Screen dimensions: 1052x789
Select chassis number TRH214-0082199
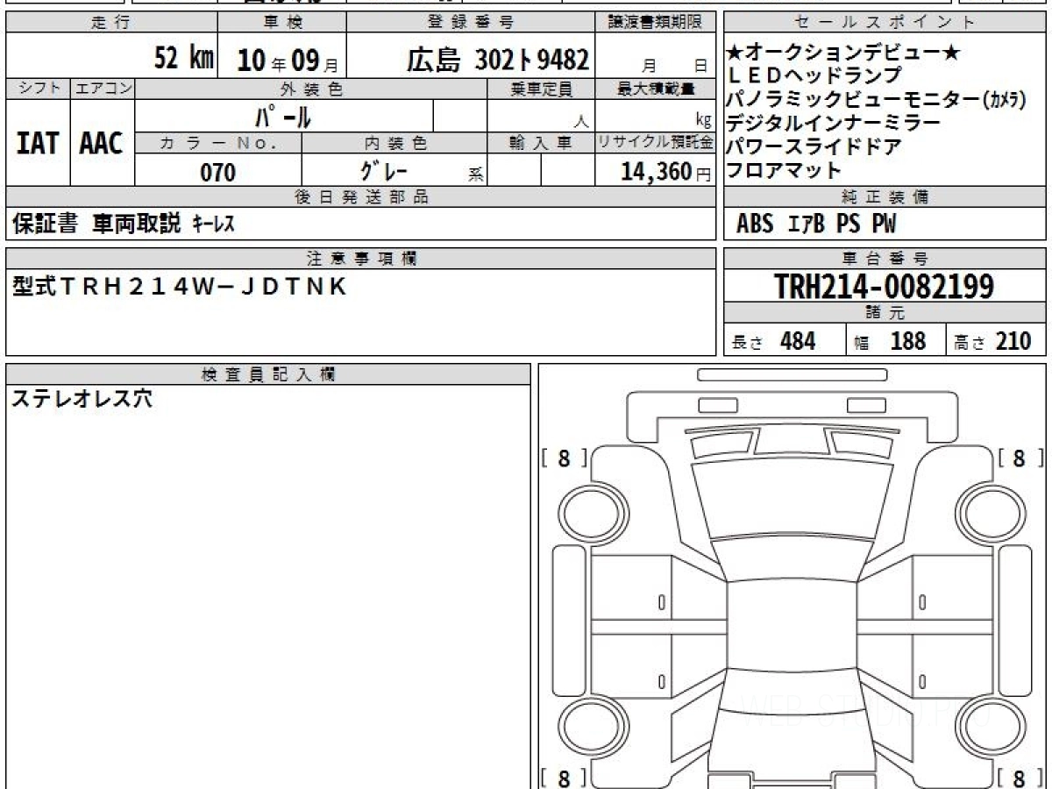(885, 286)
